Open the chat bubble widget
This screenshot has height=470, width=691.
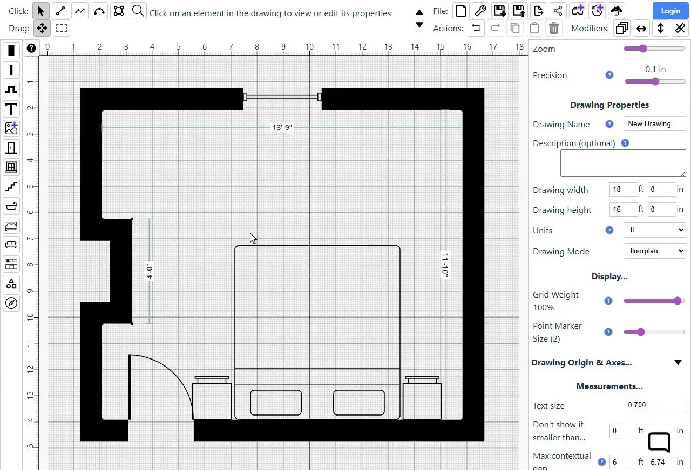click(659, 443)
